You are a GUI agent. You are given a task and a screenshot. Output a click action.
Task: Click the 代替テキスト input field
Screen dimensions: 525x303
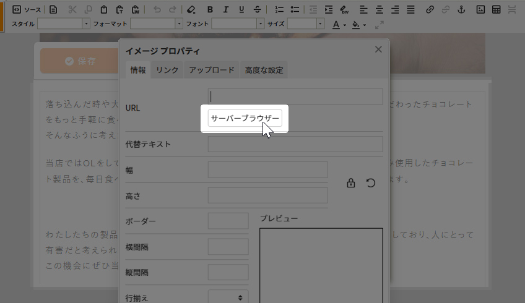[295, 144]
